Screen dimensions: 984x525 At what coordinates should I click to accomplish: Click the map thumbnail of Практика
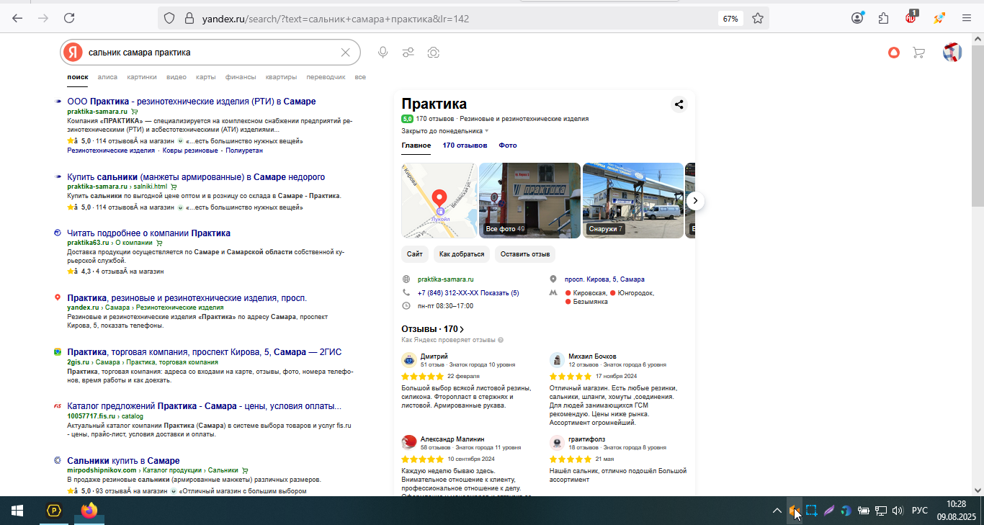click(x=439, y=201)
